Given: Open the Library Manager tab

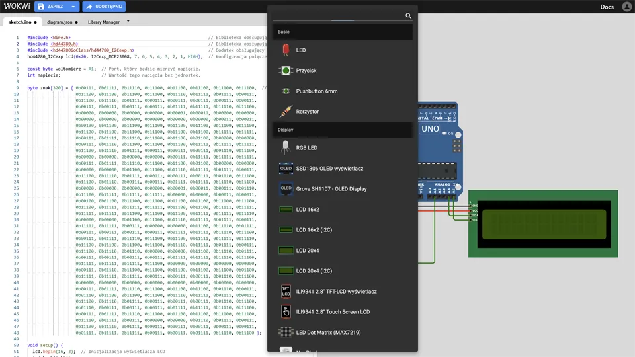Looking at the screenshot, I should [x=104, y=22].
